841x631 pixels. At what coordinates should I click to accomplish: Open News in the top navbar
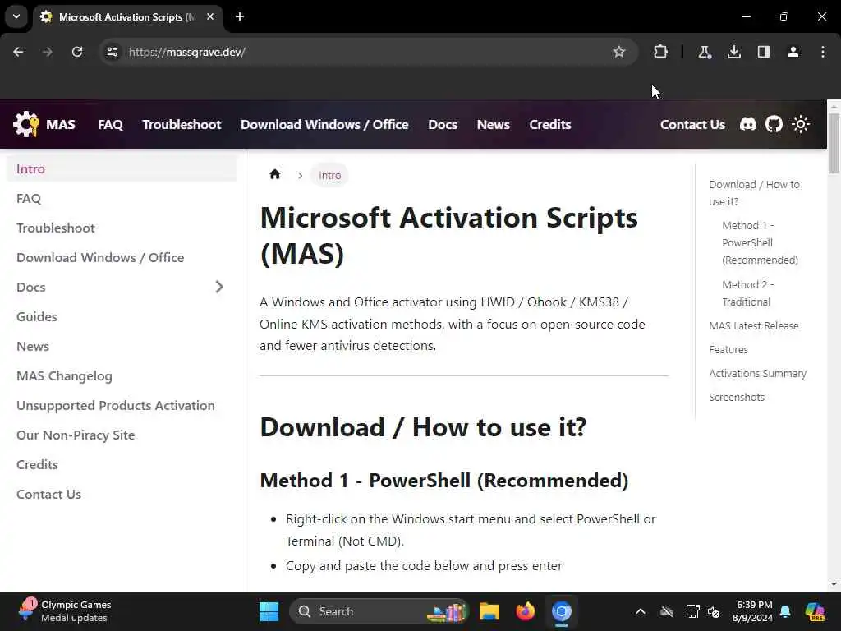[493, 125]
